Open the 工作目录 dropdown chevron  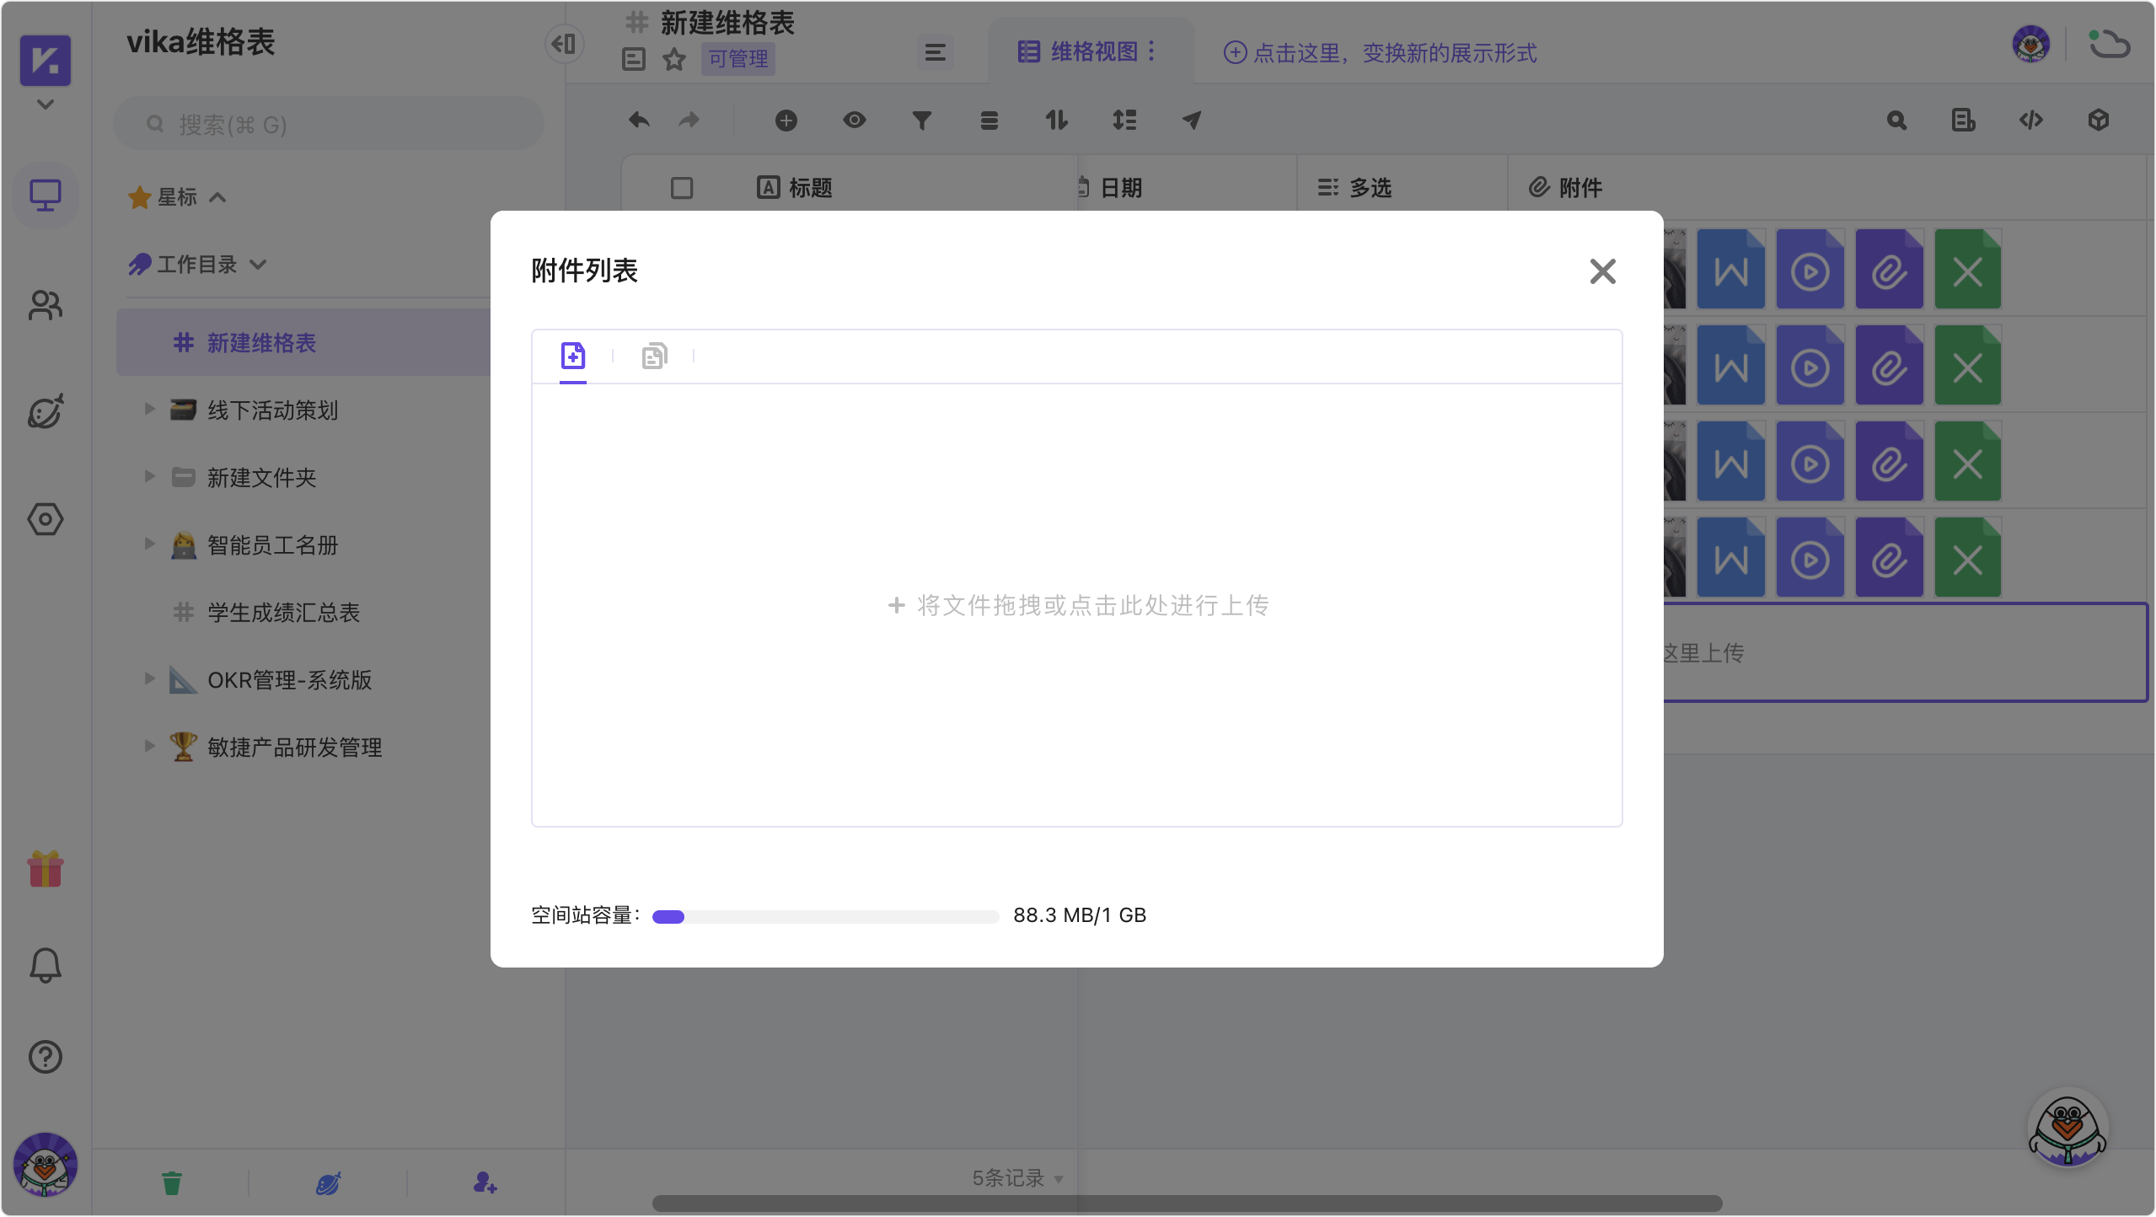point(259,264)
